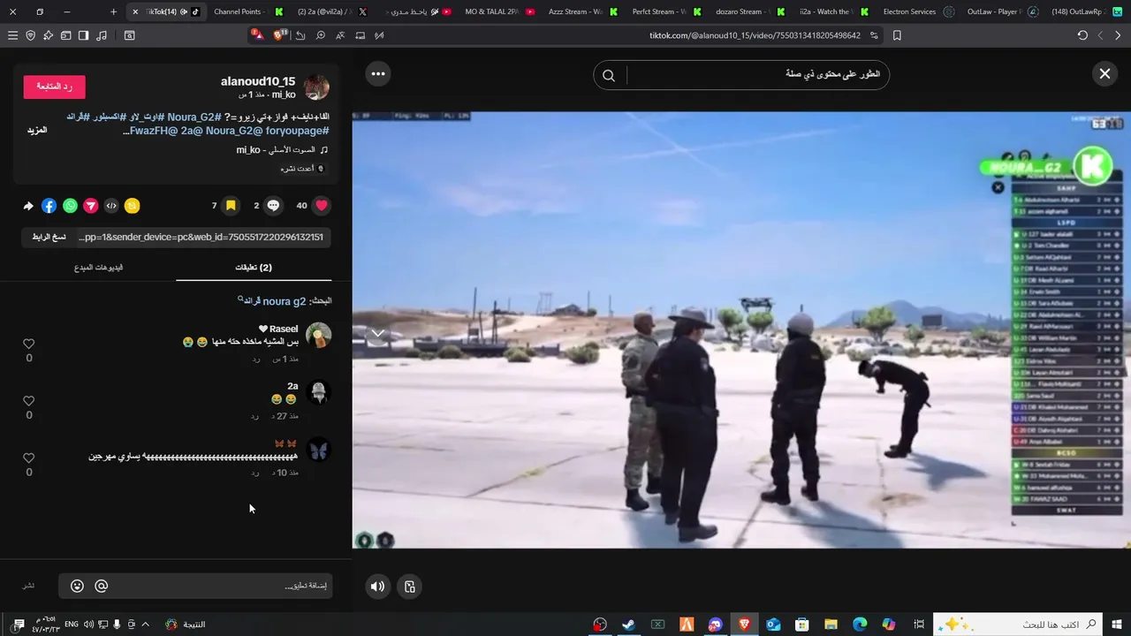Open site settings icon next to URL

tap(874, 35)
